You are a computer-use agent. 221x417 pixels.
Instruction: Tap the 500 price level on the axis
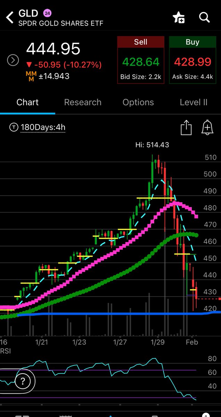click(211, 174)
